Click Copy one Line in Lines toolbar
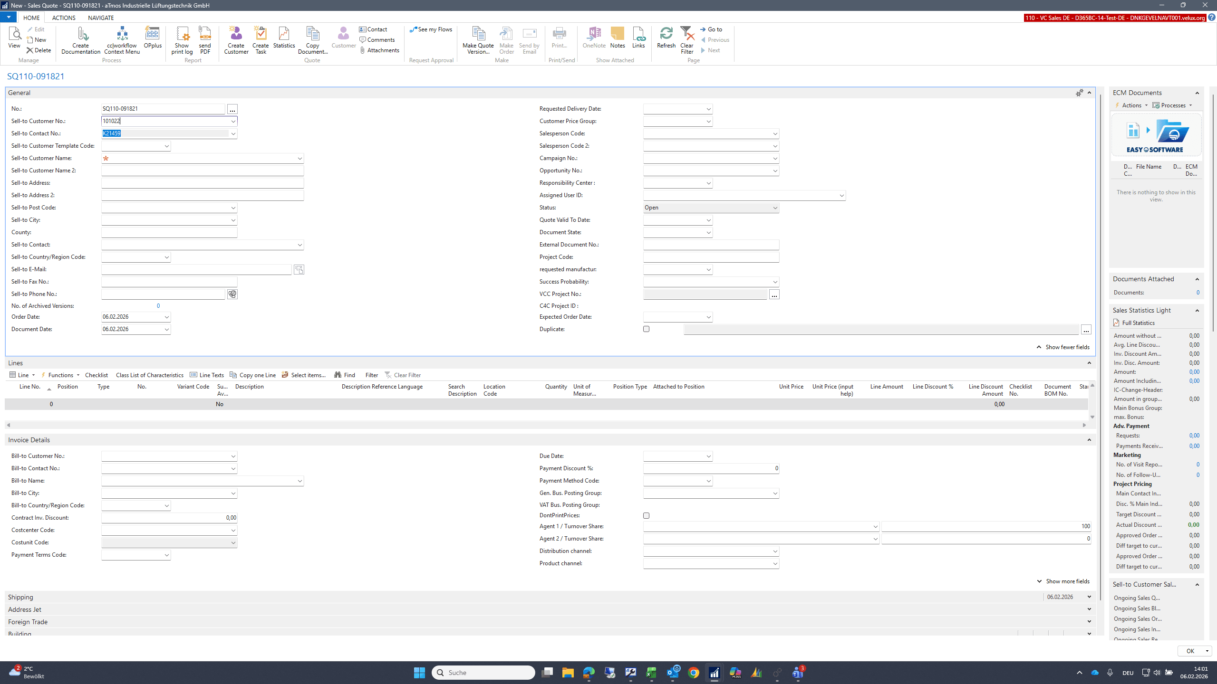 click(x=252, y=375)
